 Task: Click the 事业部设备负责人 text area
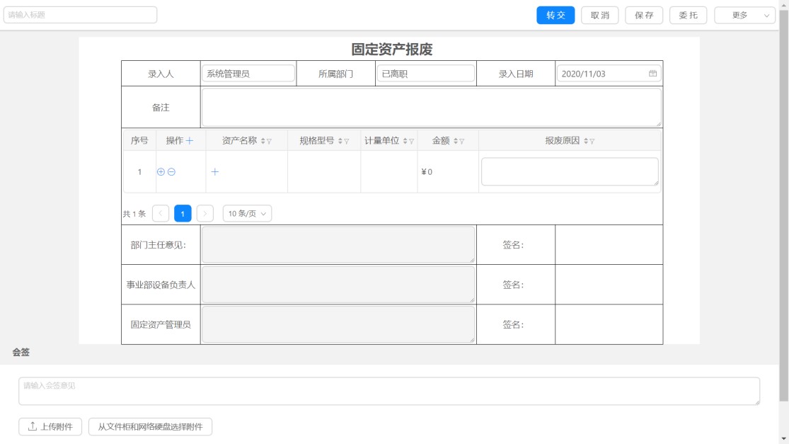(338, 285)
